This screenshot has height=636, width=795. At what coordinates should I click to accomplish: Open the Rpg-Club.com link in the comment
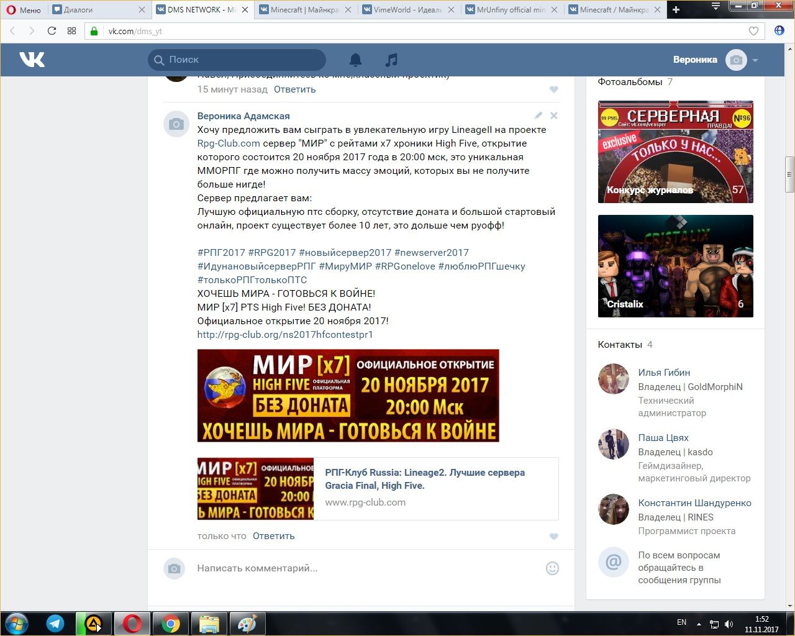(x=229, y=143)
